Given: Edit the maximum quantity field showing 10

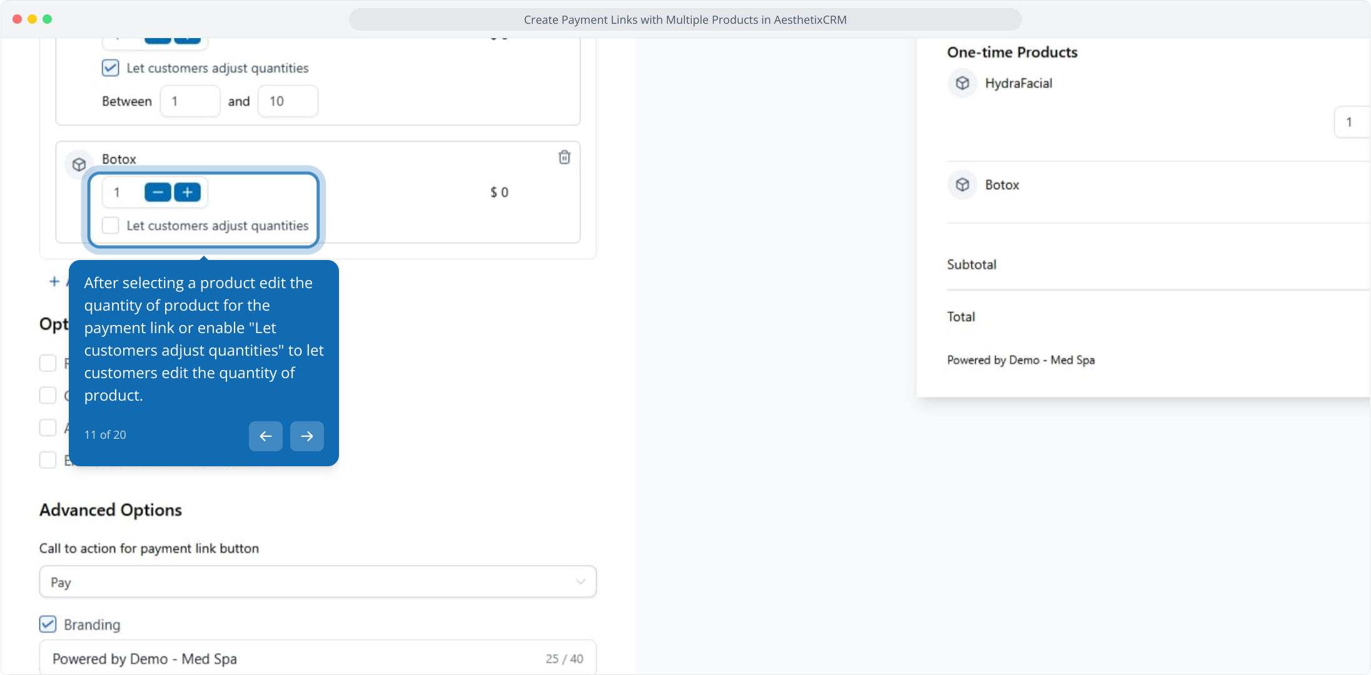Looking at the screenshot, I should click(287, 101).
